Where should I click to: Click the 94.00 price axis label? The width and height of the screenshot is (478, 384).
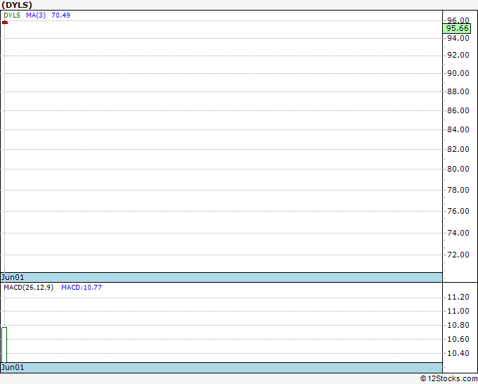(458, 38)
